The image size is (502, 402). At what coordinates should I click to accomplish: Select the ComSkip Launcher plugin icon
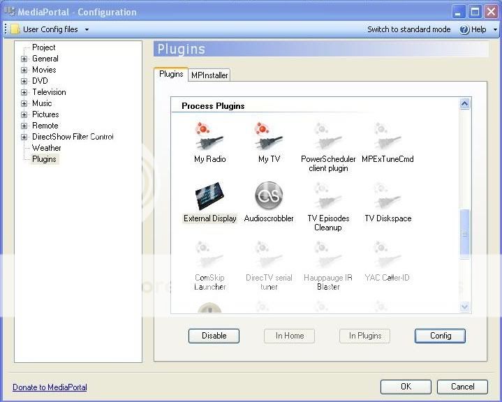[209, 255]
